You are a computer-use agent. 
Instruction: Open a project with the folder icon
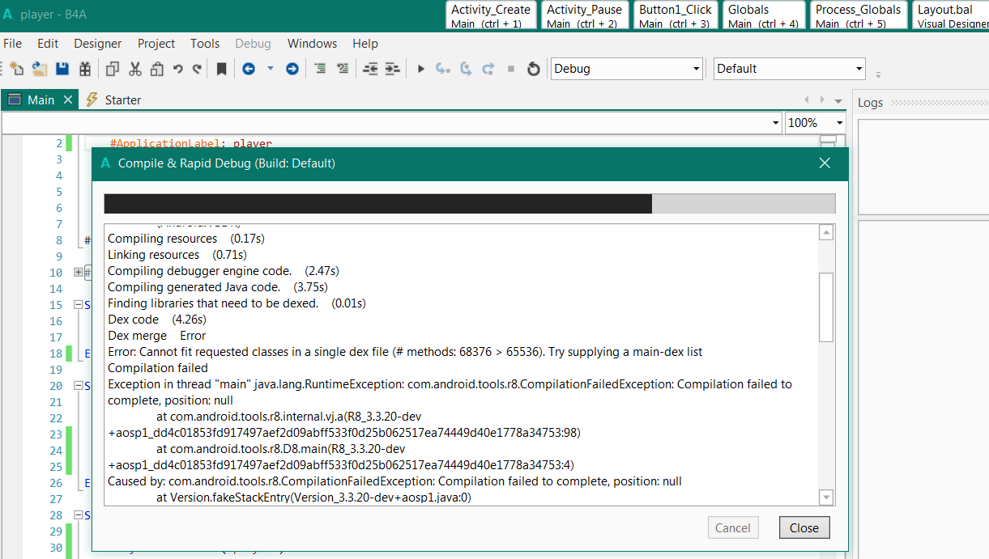click(x=39, y=69)
